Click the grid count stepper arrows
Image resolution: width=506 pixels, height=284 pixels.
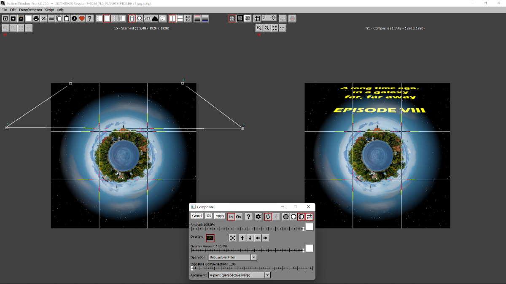coord(273,18)
